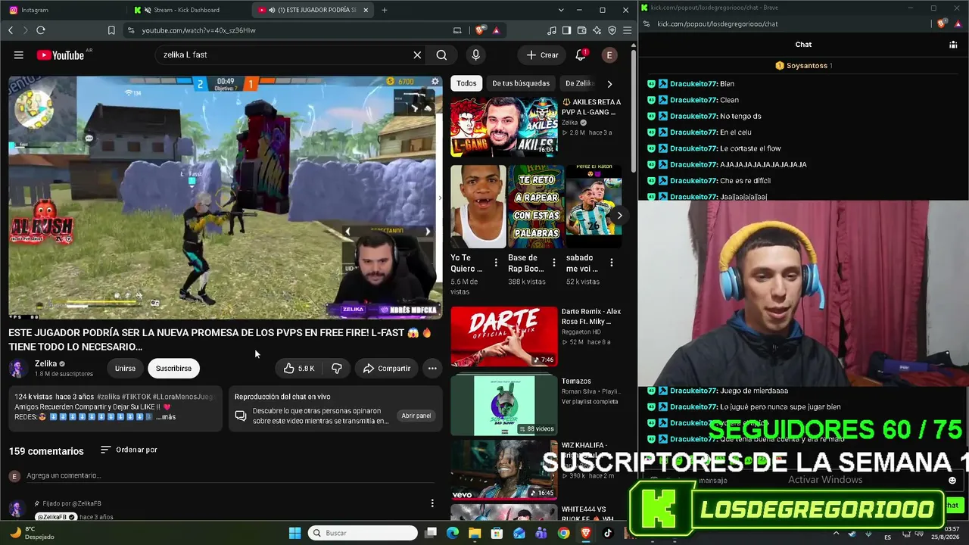The height and width of the screenshot is (545, 969).
Task: Open options for Yo Te Quiero short
Action: click(496, 263)
